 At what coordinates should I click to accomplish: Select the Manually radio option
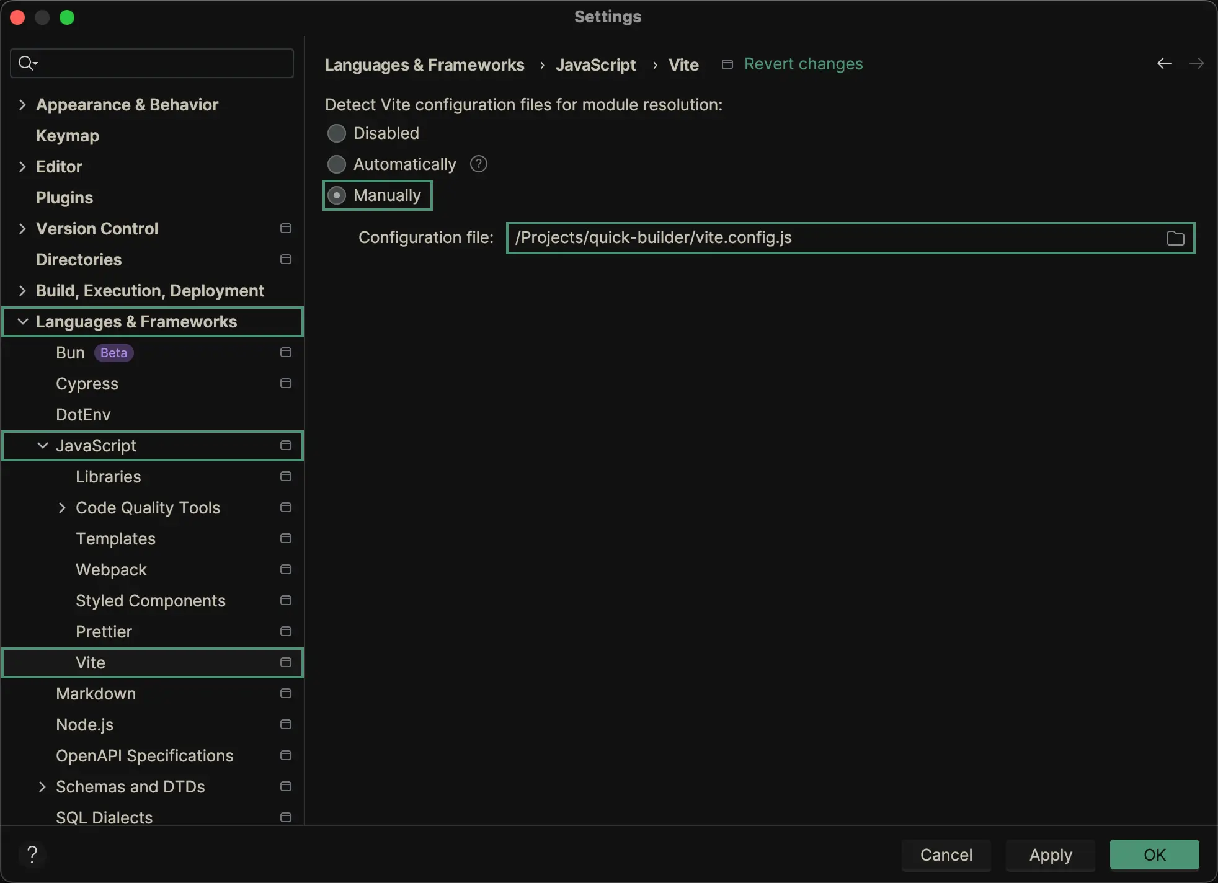point(337,195)
